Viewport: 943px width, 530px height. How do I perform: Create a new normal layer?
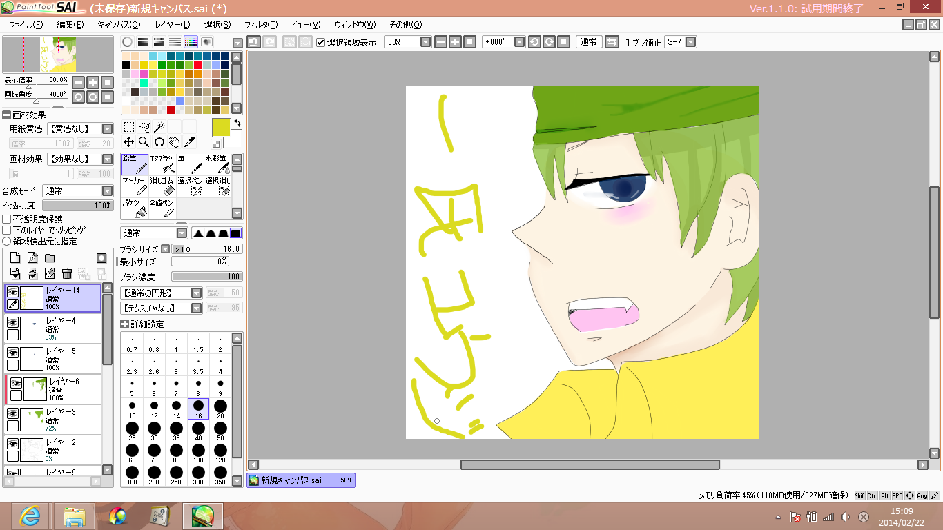[15, 258]
